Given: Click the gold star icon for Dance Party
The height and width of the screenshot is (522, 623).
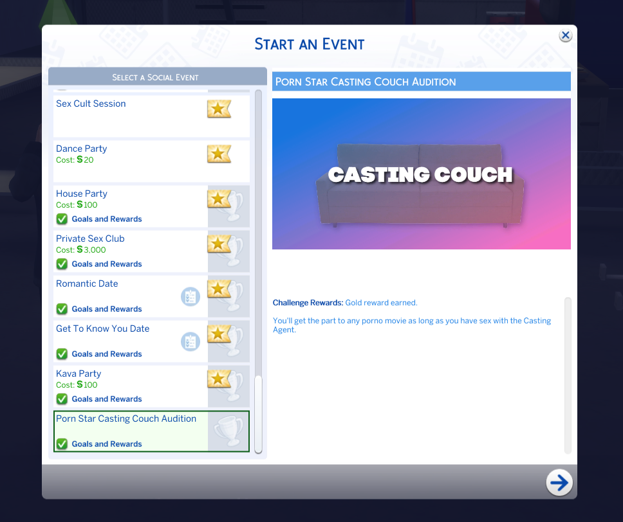Looking at the screenshot, I should (219, 154).
